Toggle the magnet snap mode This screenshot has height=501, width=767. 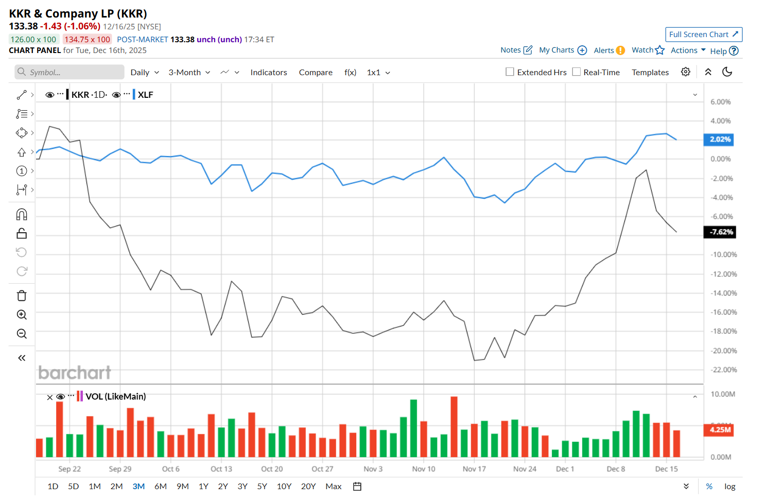(21, 214)
